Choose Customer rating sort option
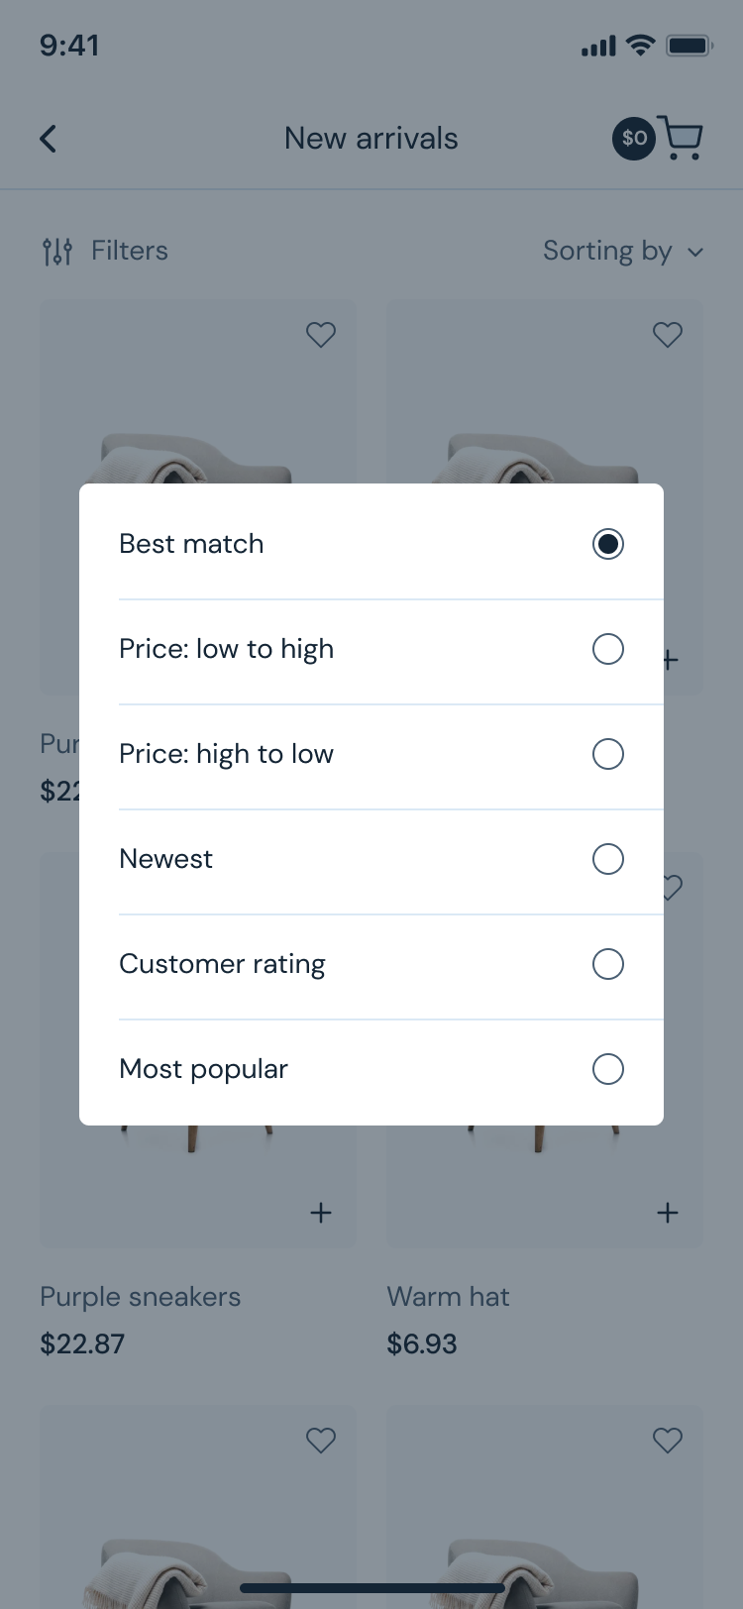The image size is (743, 1609). pyautogui.click(x=607, y=964)
